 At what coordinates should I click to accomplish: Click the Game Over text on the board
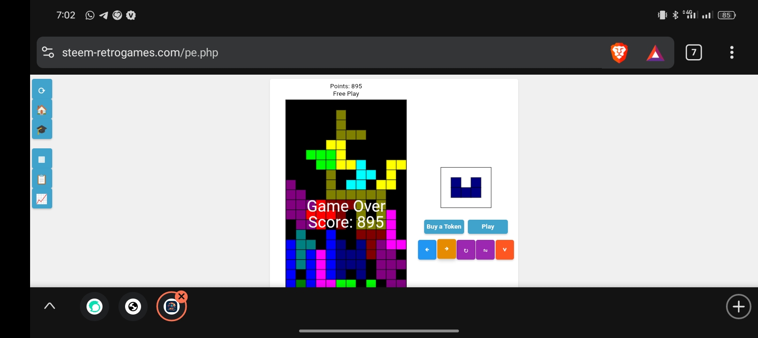pos(346,206)
